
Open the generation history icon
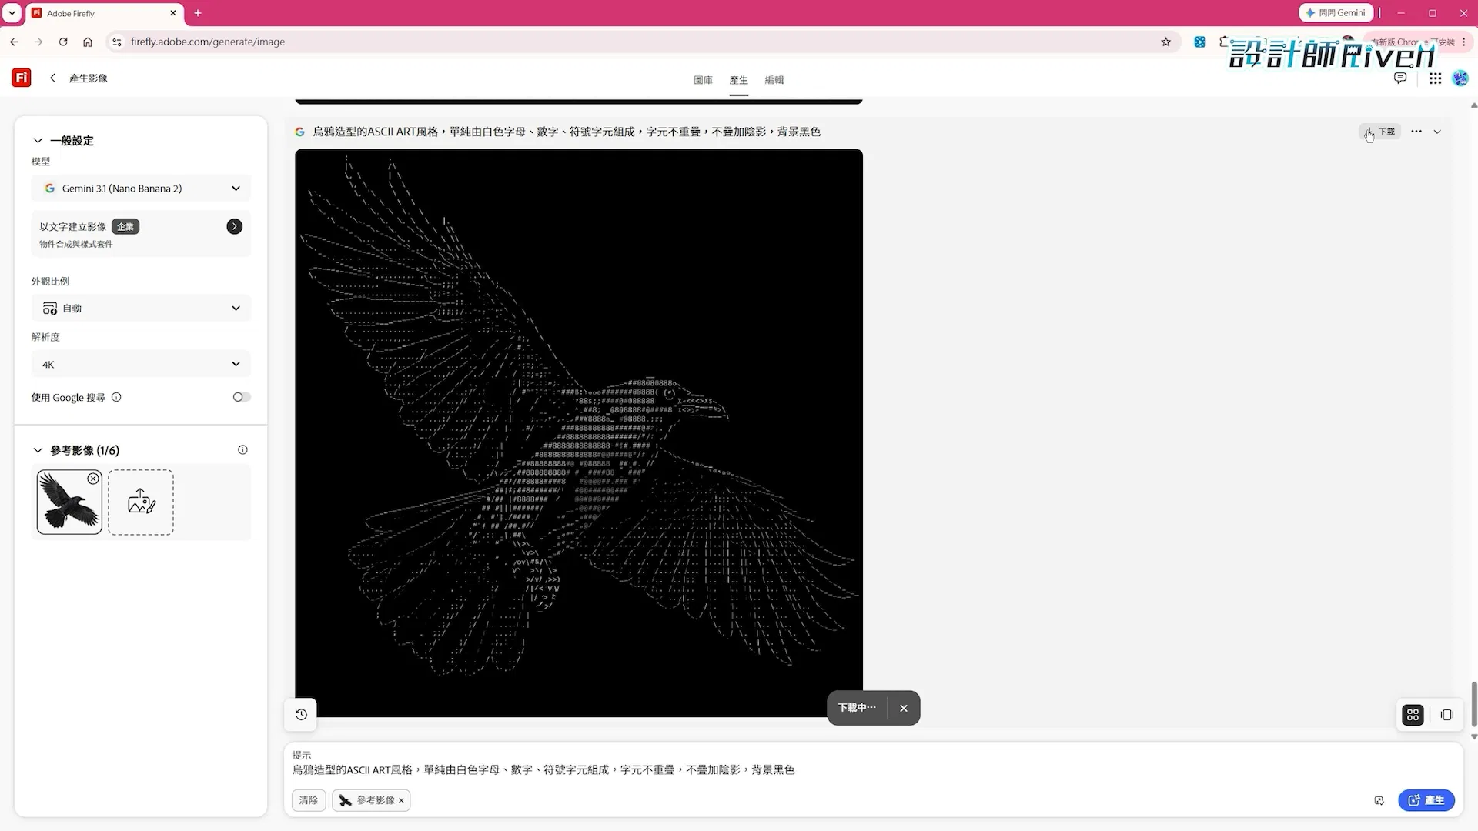click(301, 715)
